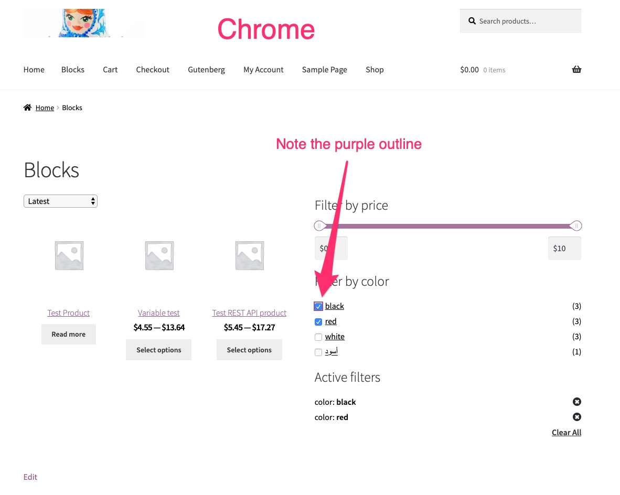Click the white color label link

click(335, 337)
